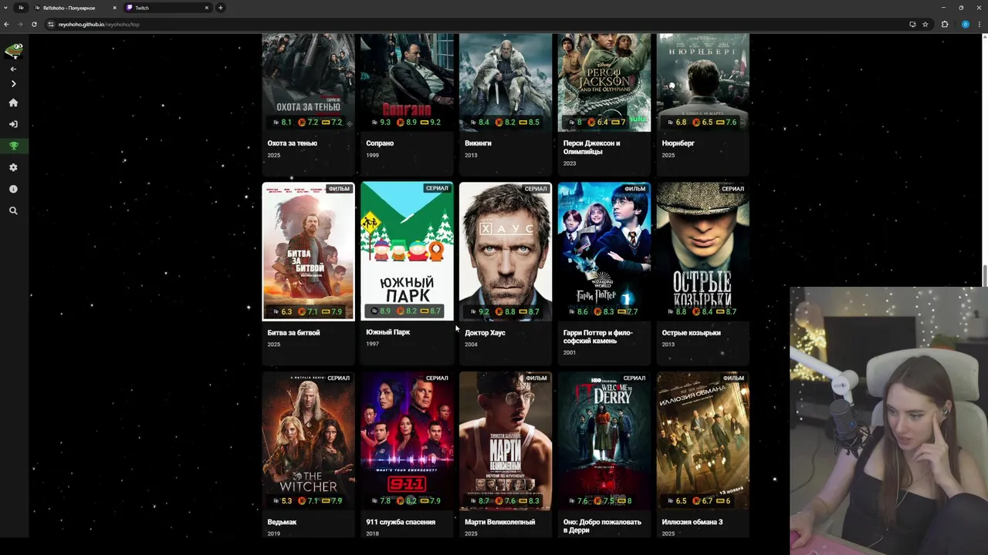Bookmark this page with the star icon
The width and height of the screenshot is (988, 555).
925,24
